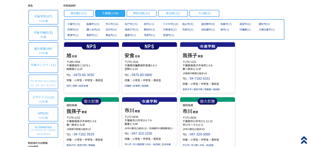Choose city 我孫子市(3)
This screenshot has height=147, width=310.
[131, 30]
